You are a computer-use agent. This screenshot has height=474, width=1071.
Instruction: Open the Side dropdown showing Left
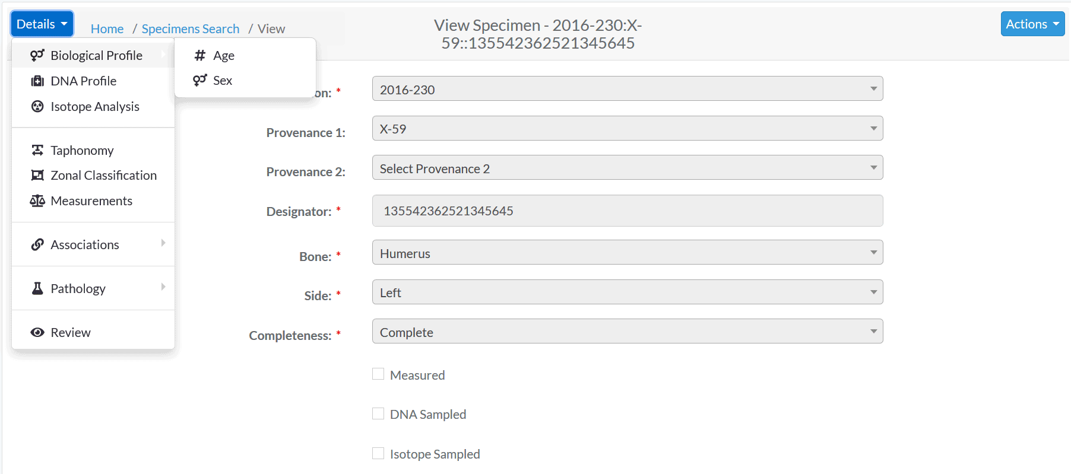628,292
